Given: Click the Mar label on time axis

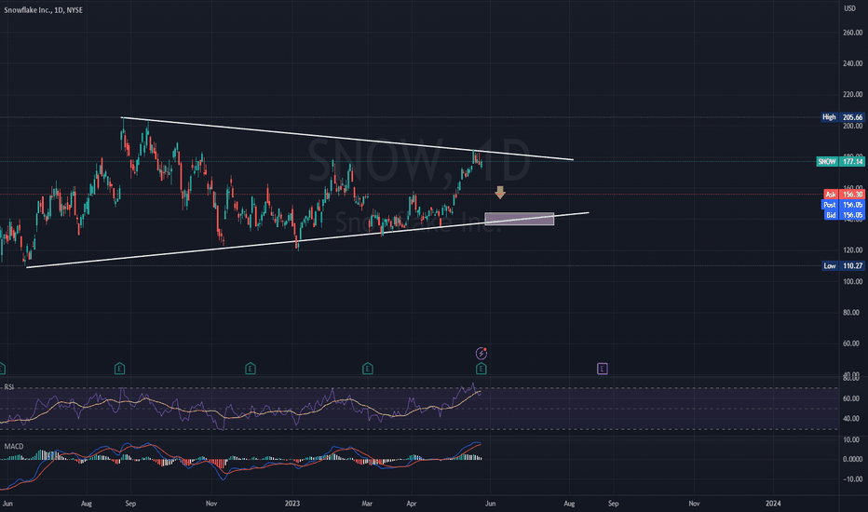Looking at the screenshot, I should coord(367,503).
